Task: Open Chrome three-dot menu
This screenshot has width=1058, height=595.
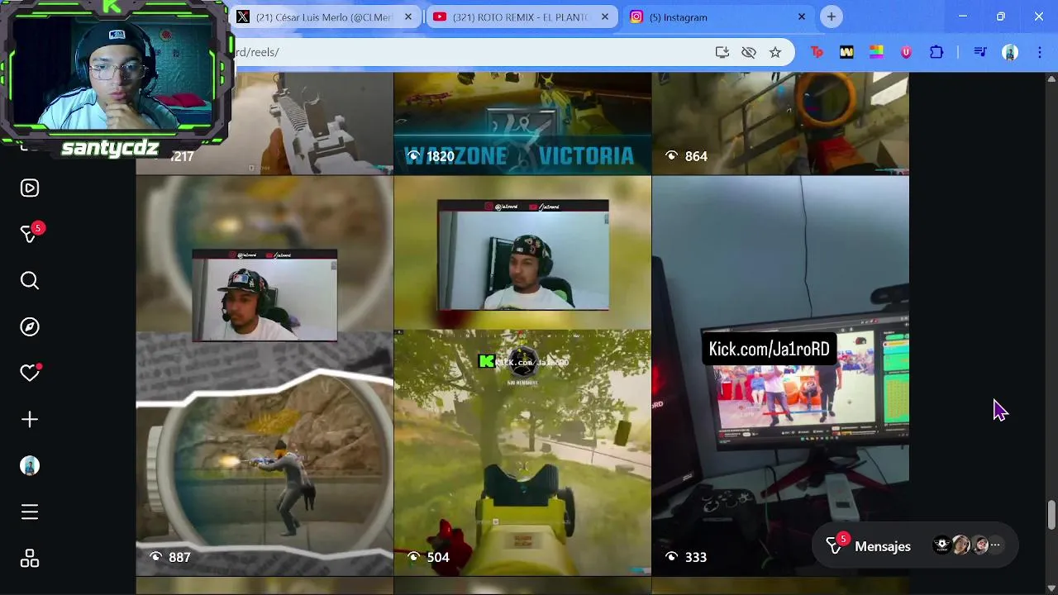Action: 1040,52
